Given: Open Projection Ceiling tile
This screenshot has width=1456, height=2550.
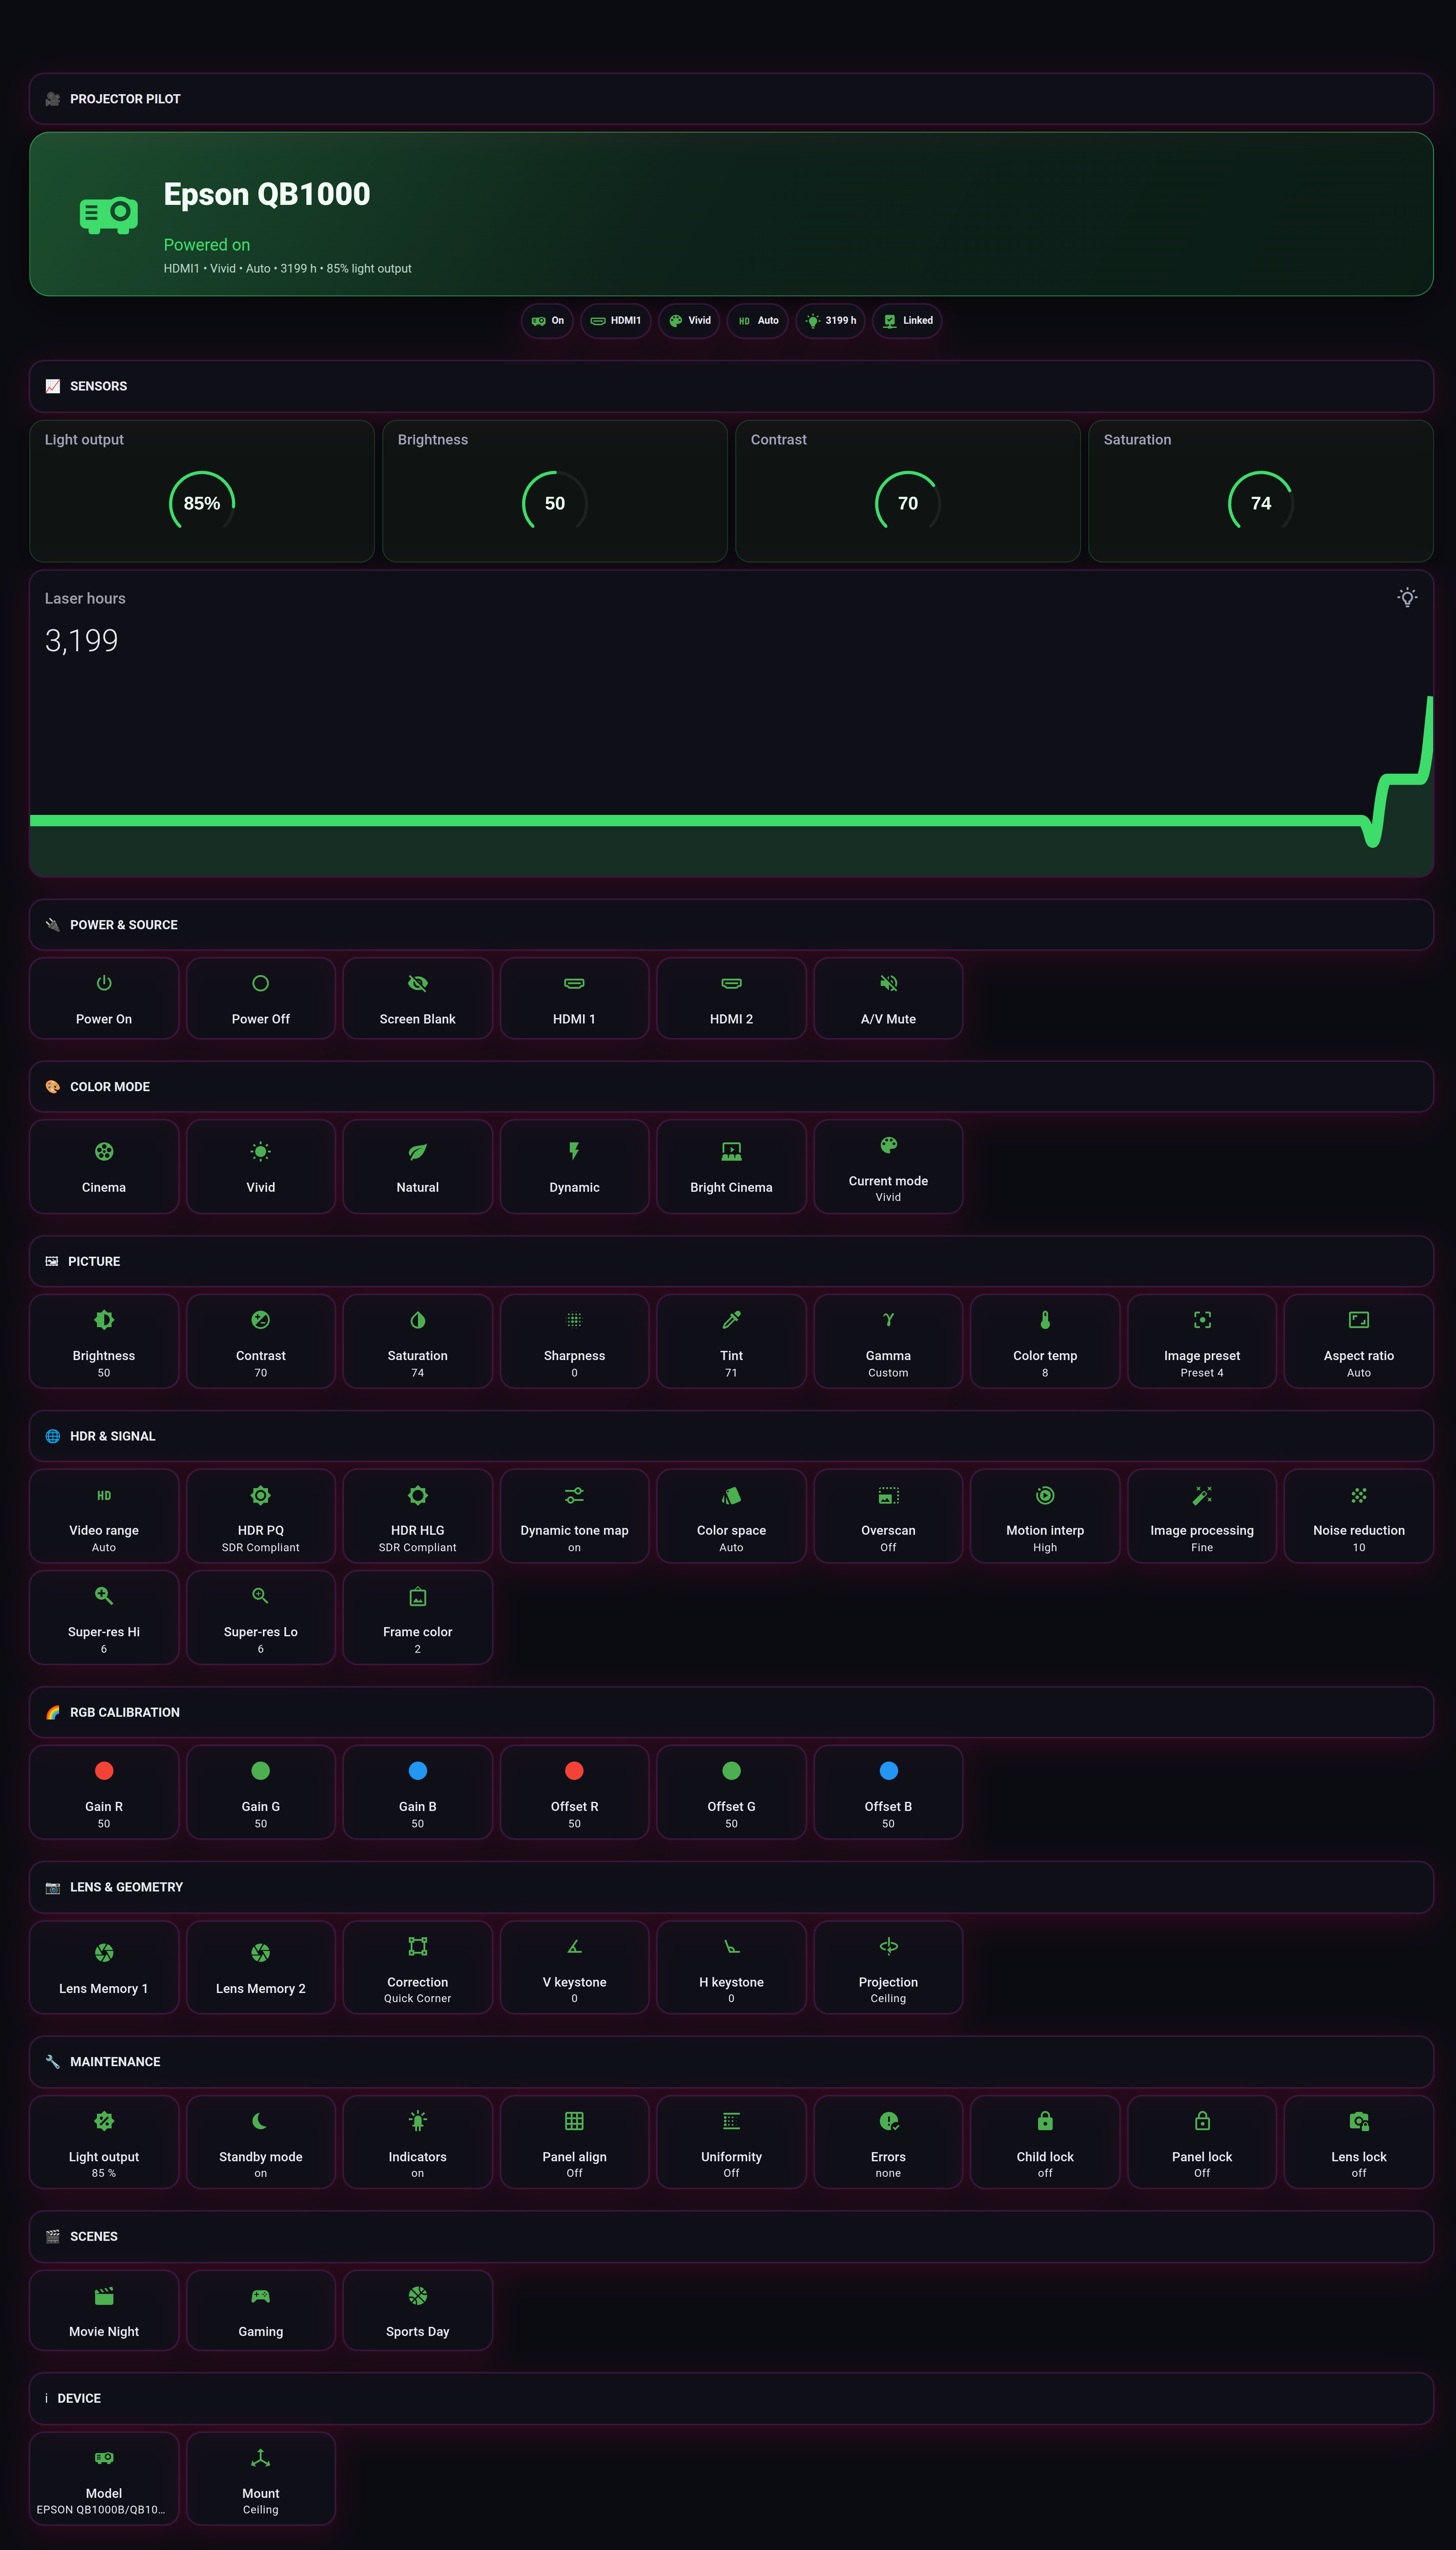Looking at the screenshot, I should coord(888,1967).
